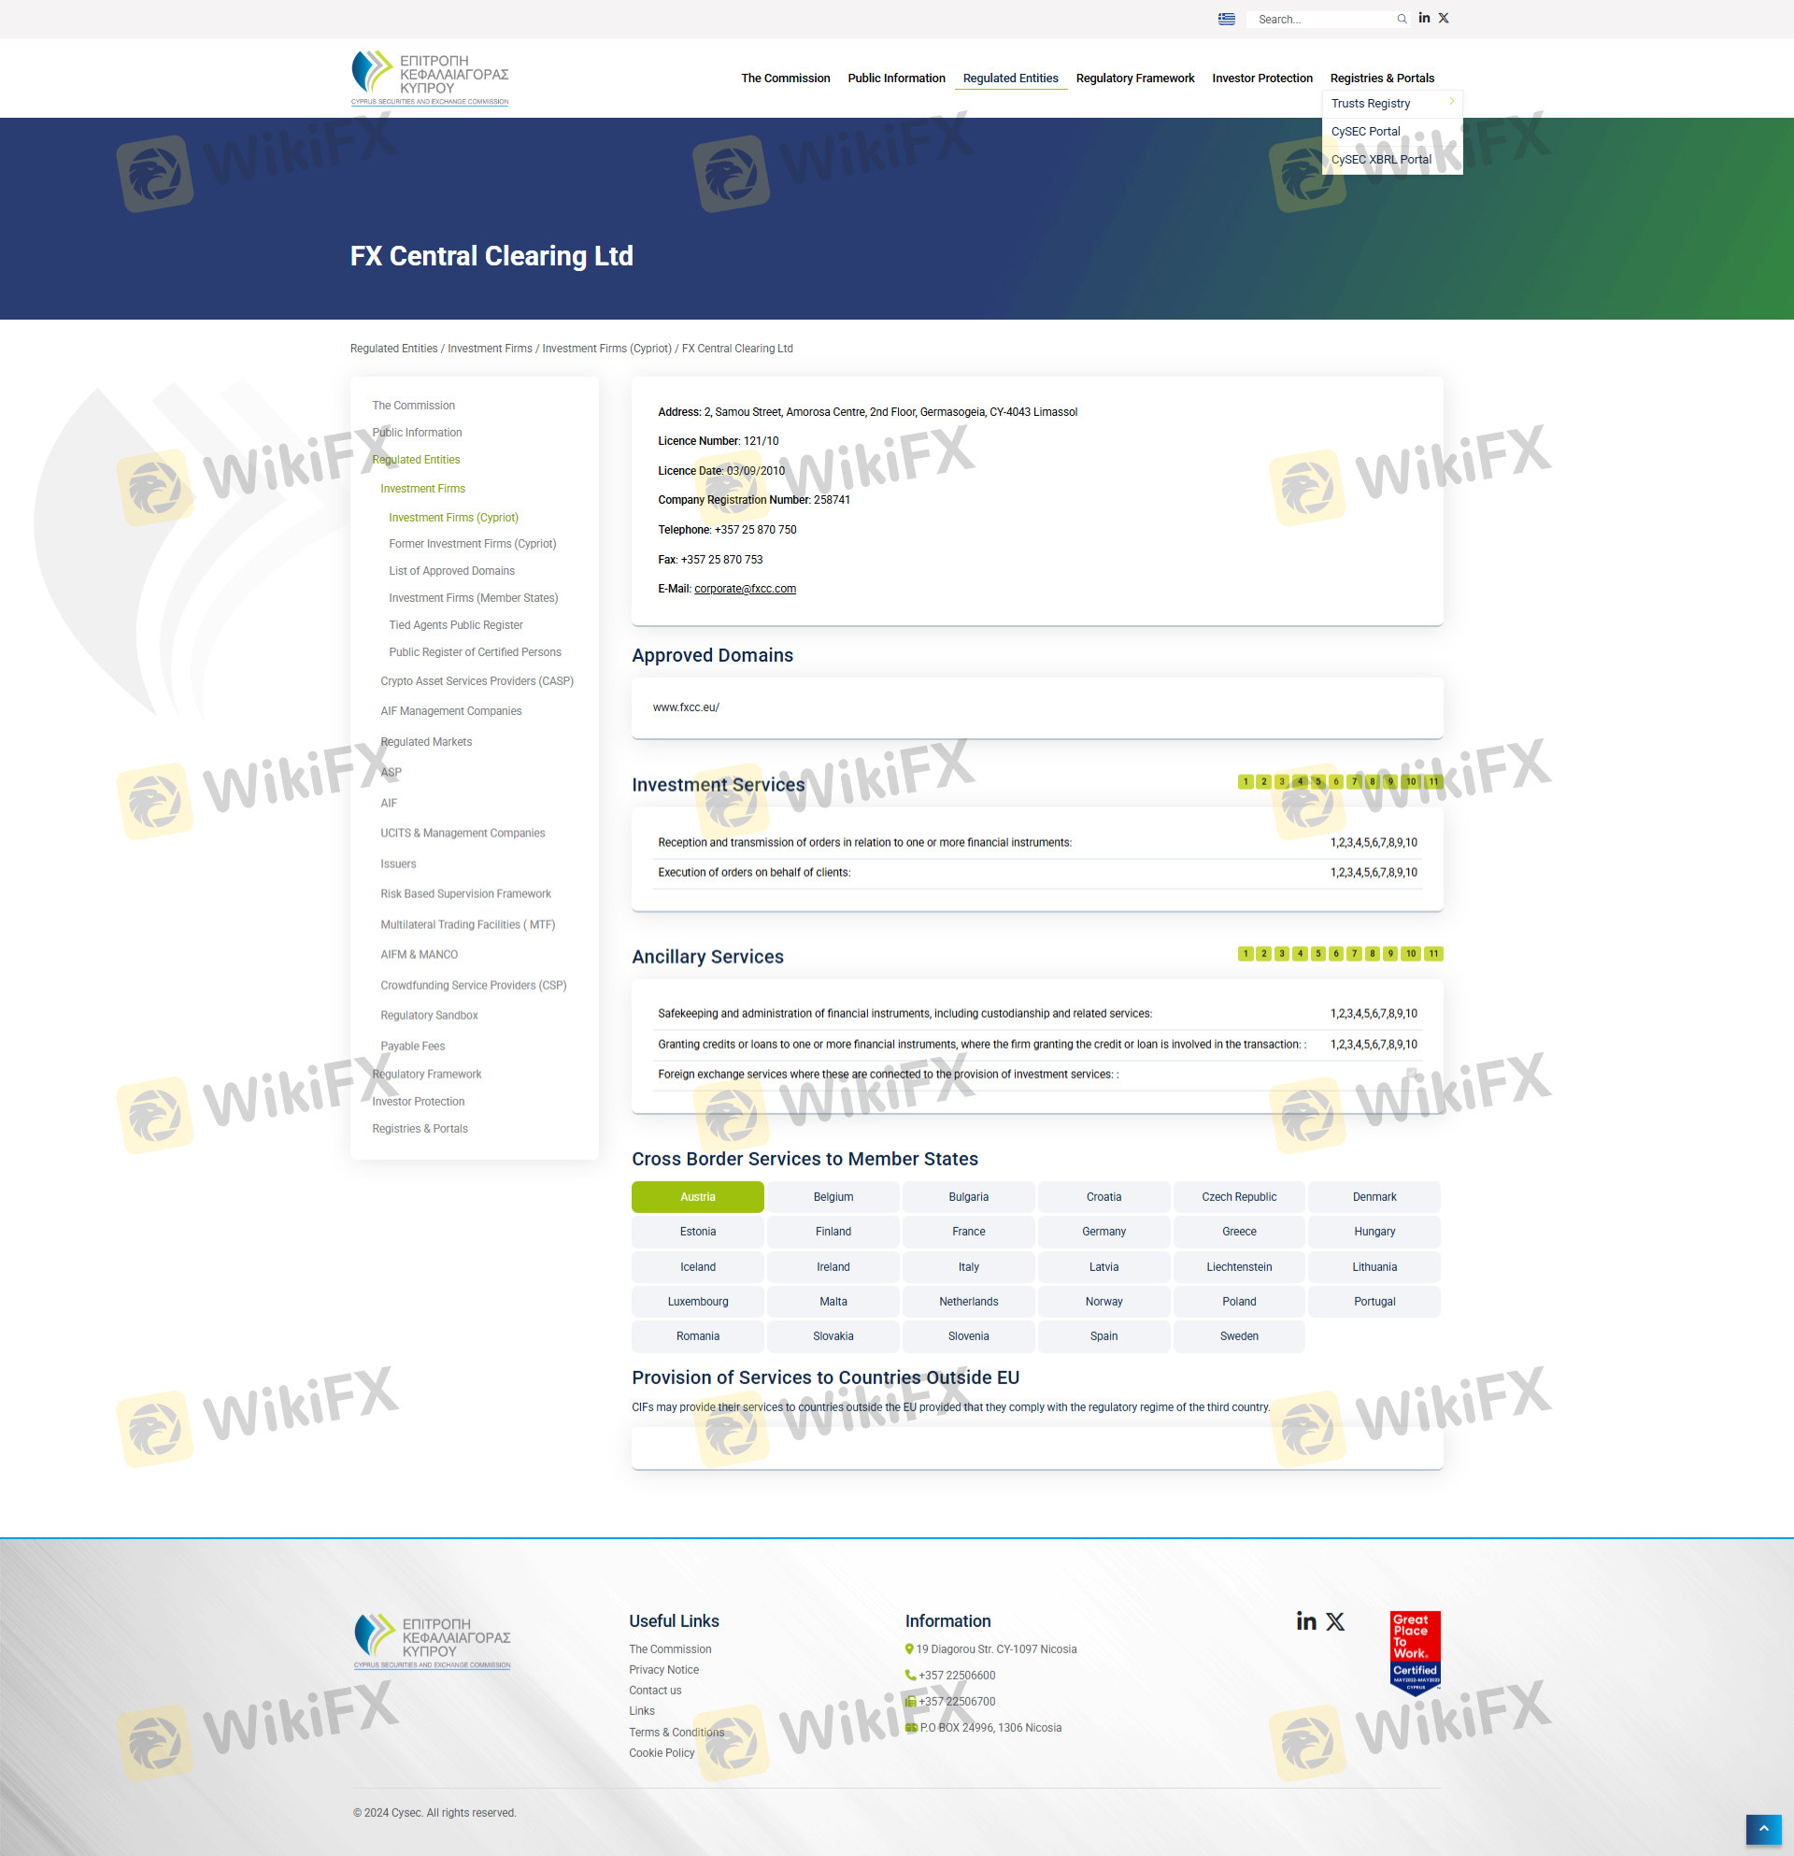Open Investor Protection top menu
The width and height of the screenshot is (1794, 1856).
pos(1262,79)
